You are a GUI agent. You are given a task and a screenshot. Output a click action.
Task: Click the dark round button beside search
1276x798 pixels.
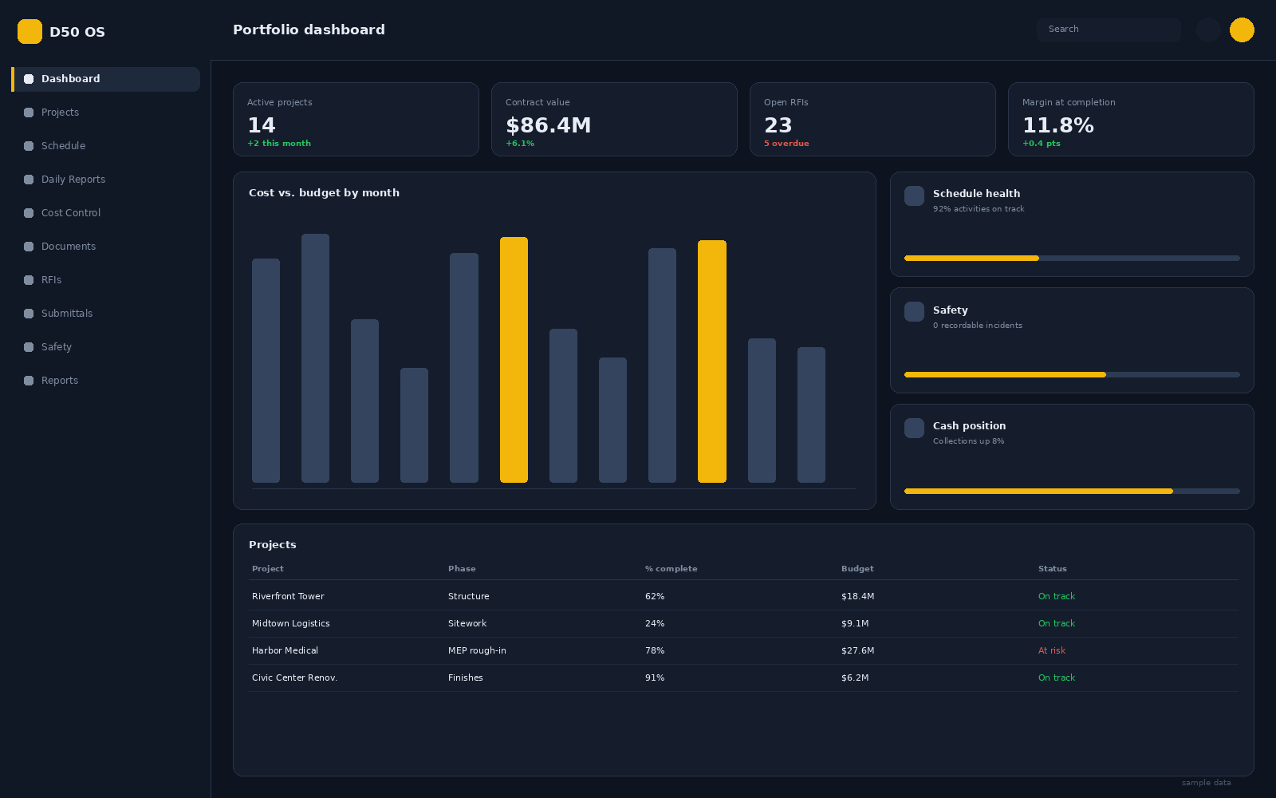1208,30
